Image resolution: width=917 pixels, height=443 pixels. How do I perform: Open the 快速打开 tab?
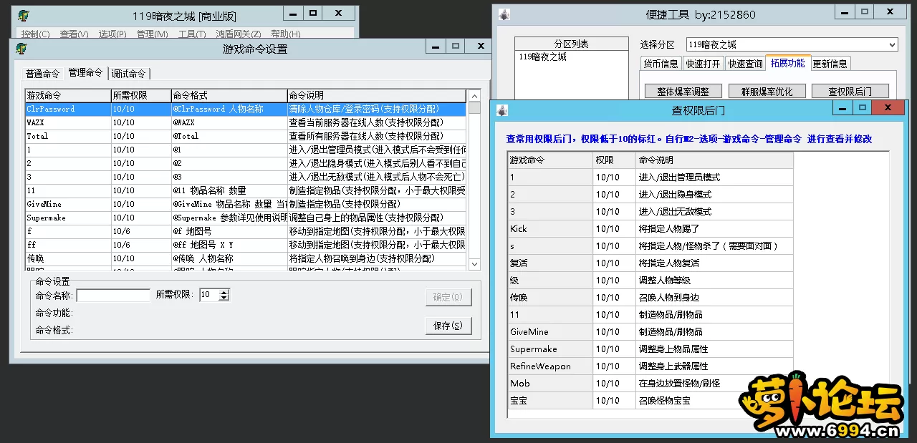703,64
